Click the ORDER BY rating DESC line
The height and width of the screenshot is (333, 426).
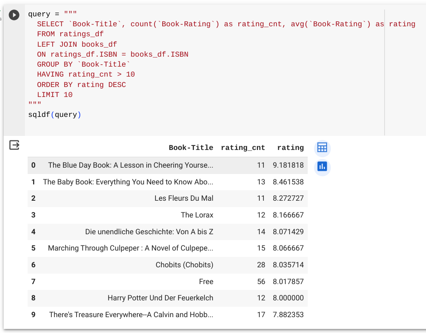(x=81, y=85)
